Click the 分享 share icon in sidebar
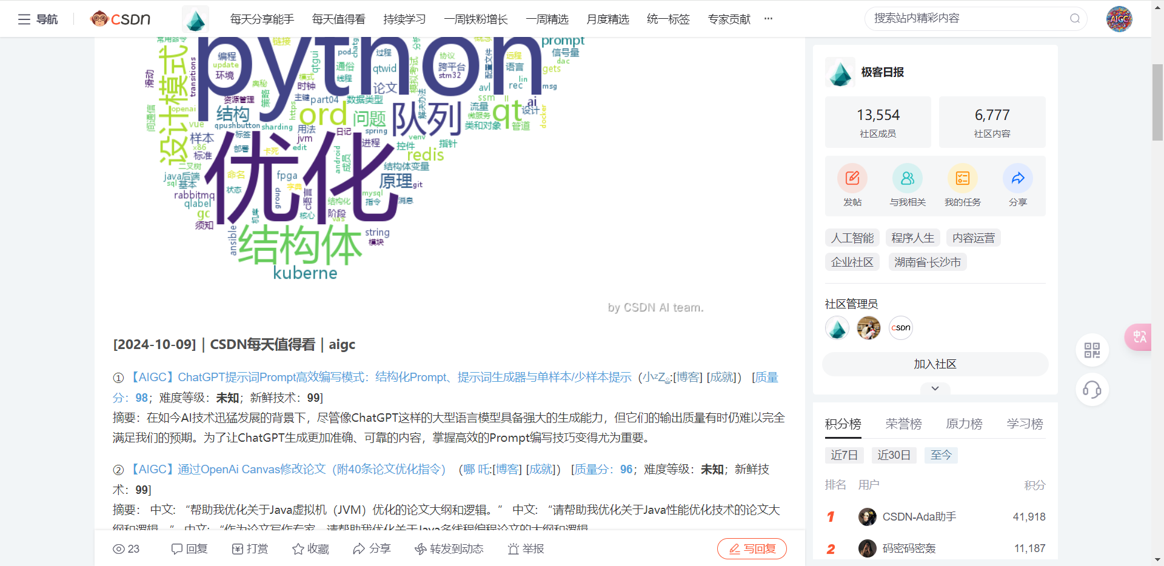Screen dimensions: 1164x566 tap(1018, 178)
